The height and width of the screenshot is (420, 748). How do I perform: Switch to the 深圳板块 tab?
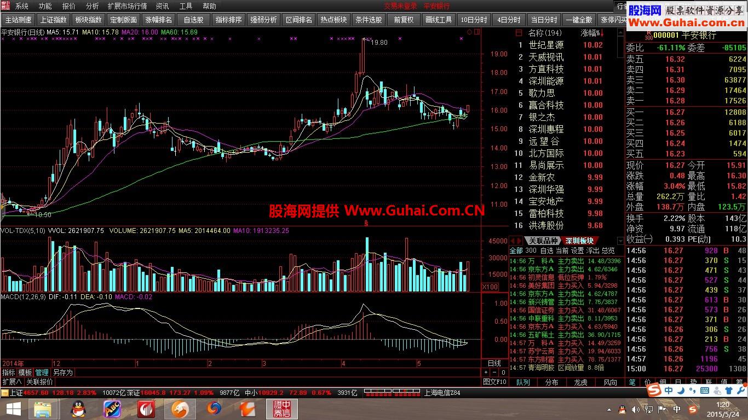[580, 241]
